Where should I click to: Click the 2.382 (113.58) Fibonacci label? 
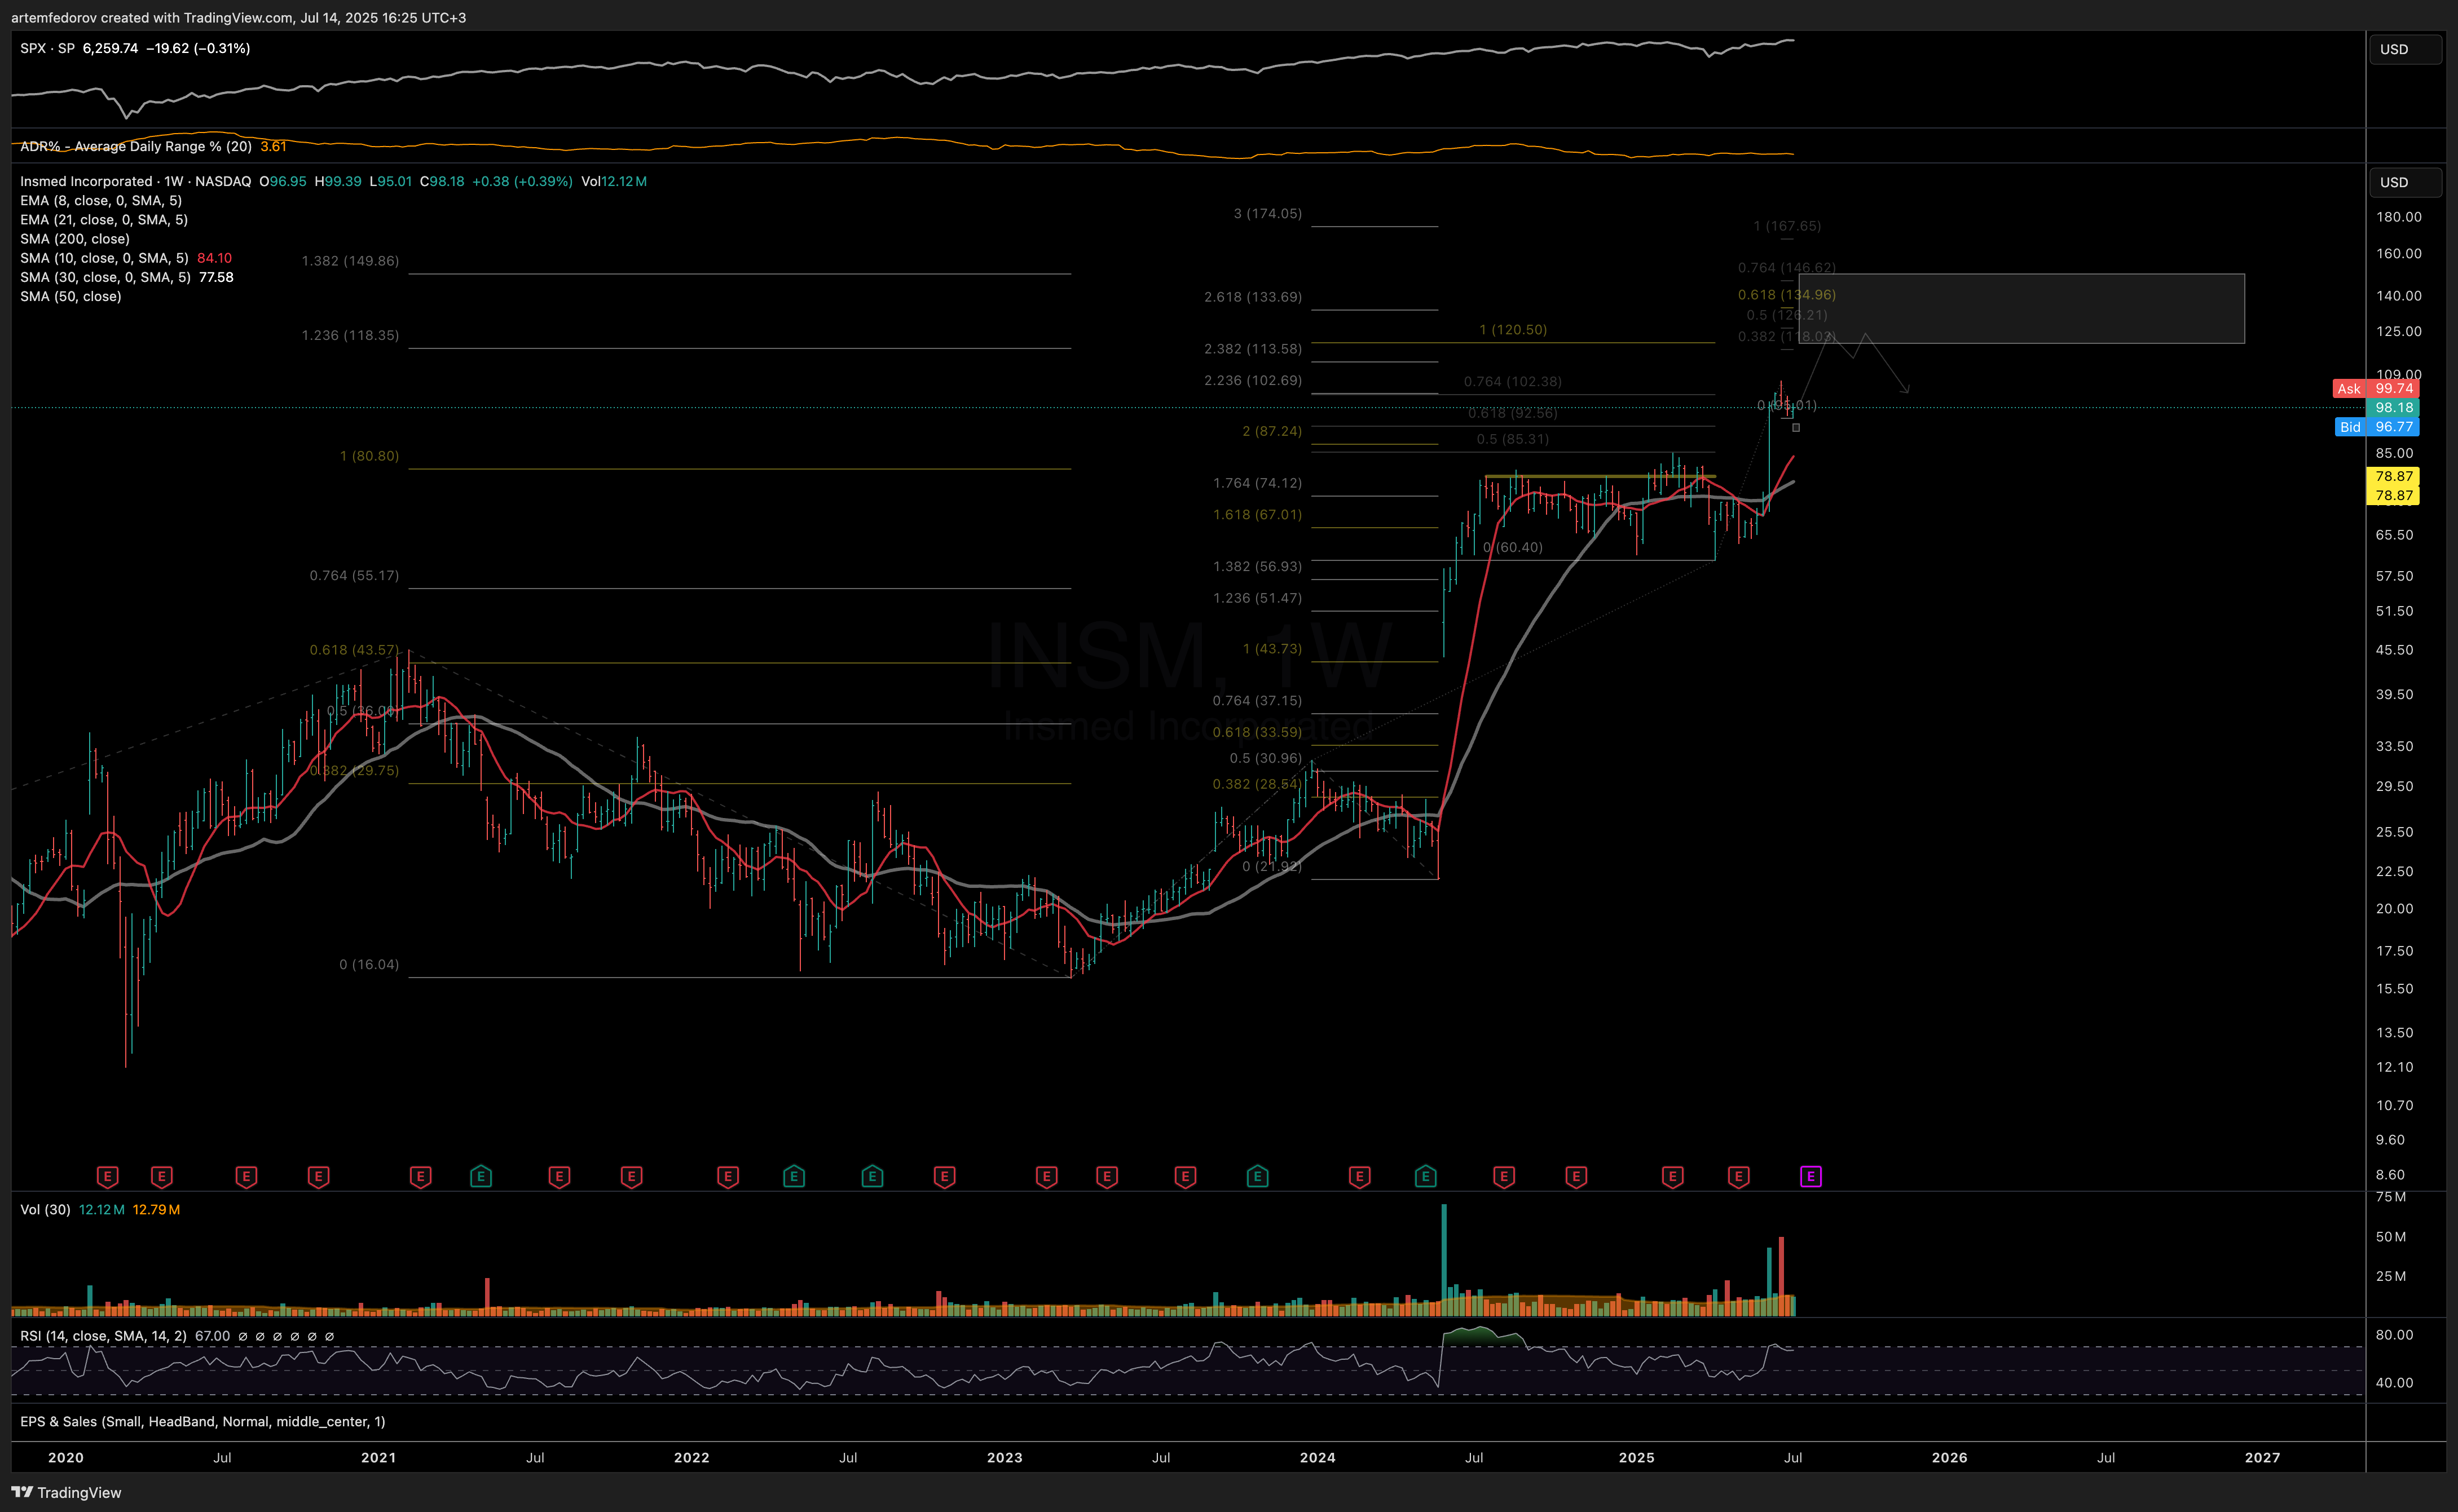click(x=1253, y=349)
